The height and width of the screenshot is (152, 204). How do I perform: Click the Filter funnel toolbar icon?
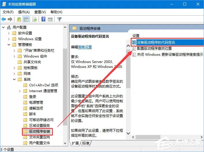[x=59, y=19]
